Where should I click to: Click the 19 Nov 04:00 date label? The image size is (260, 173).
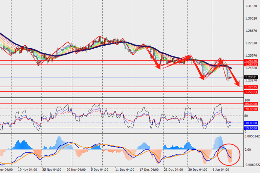[x=27, y=170]
